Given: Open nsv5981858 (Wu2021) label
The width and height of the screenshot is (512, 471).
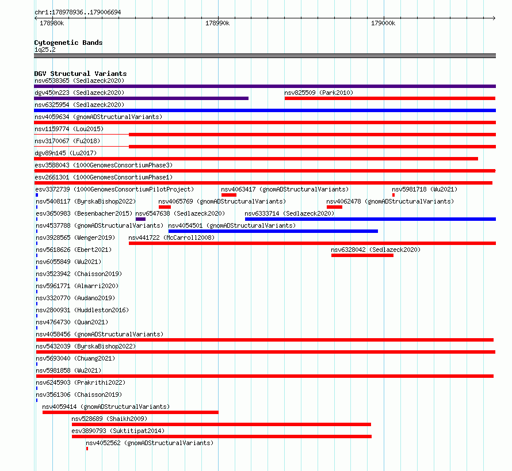Looking at the screenshot, I should (x=68, y=370).
